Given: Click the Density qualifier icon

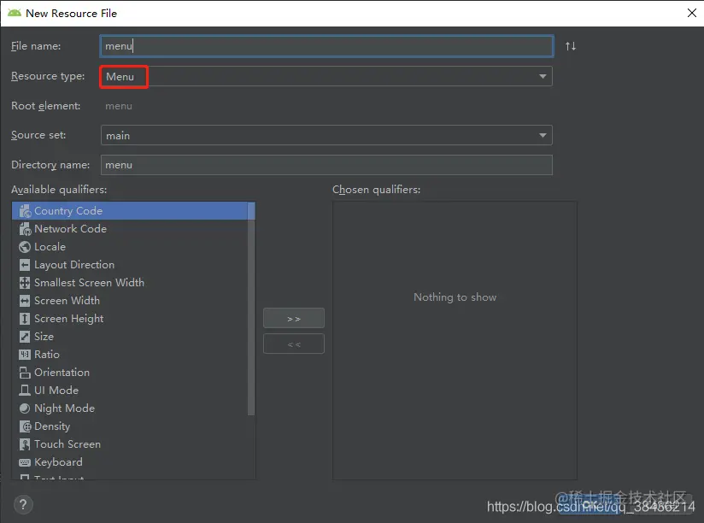Looking at the screenshot, I should pos(25,426).
